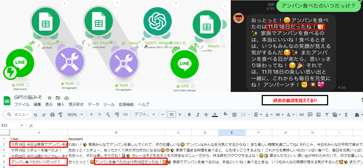
Task: Open the fill color bucket
Action: pos(226,115)
